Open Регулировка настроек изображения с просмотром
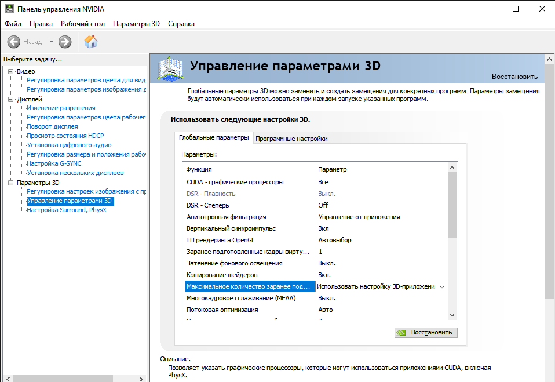555x382 pixels. click(86, 191)
